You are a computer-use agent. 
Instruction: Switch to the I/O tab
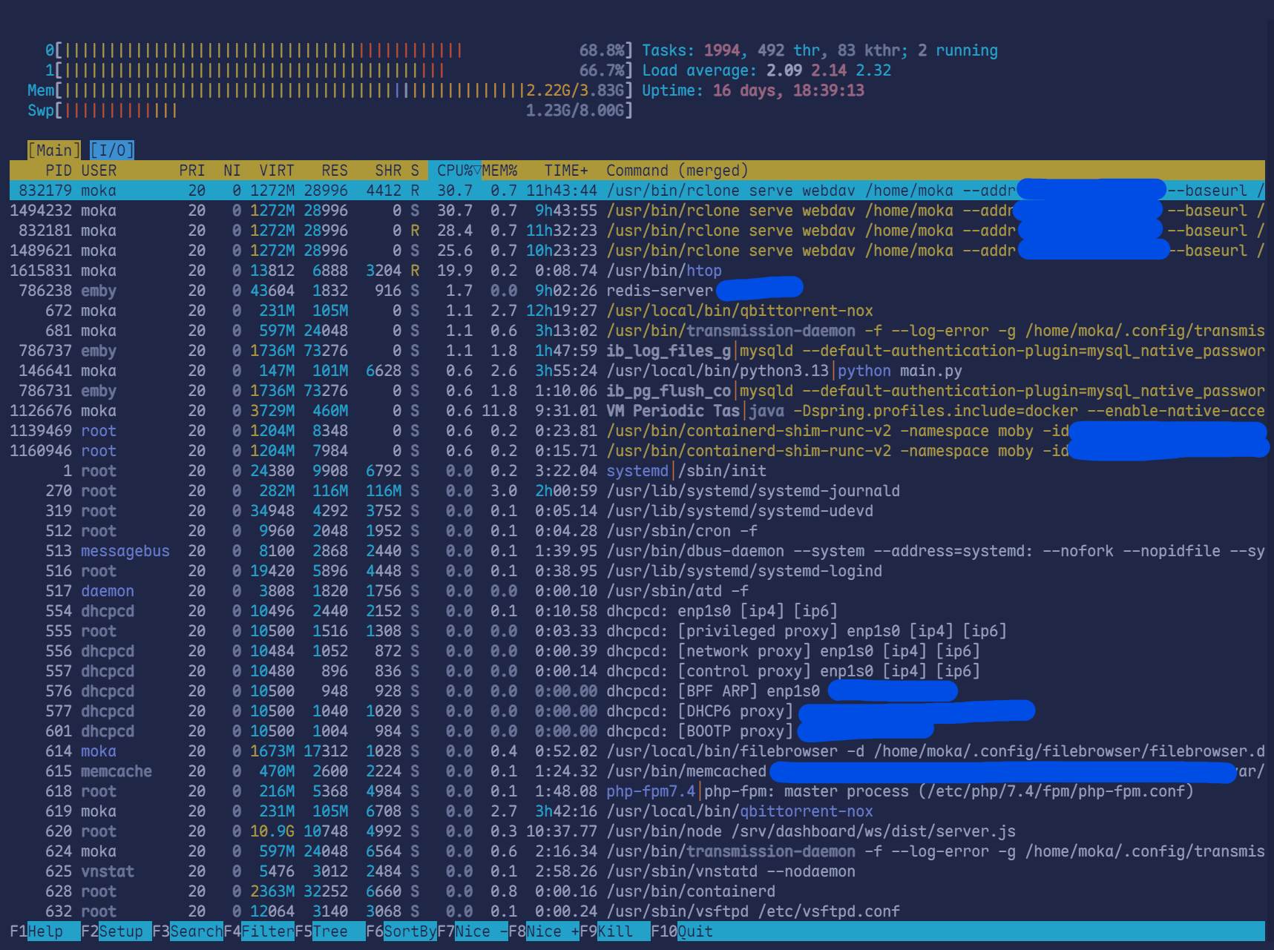tap(112, 151)
